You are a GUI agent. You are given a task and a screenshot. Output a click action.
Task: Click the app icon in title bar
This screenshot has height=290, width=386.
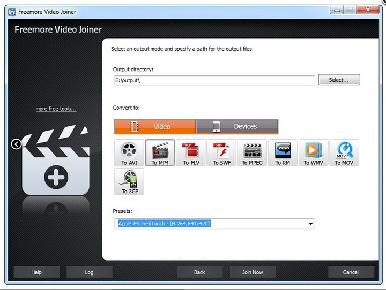tap(12, 12)
